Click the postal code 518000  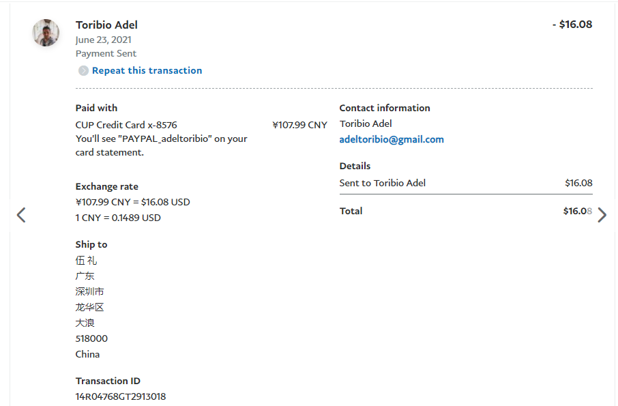coord(91,338)
